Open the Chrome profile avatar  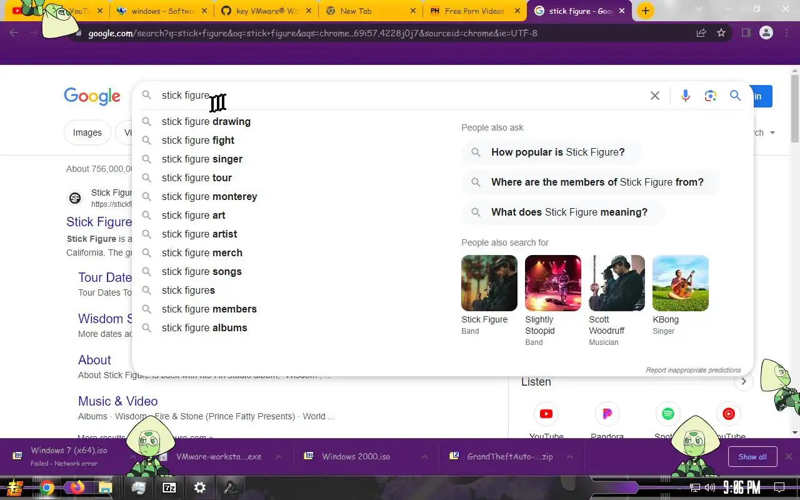pos(766,33)
